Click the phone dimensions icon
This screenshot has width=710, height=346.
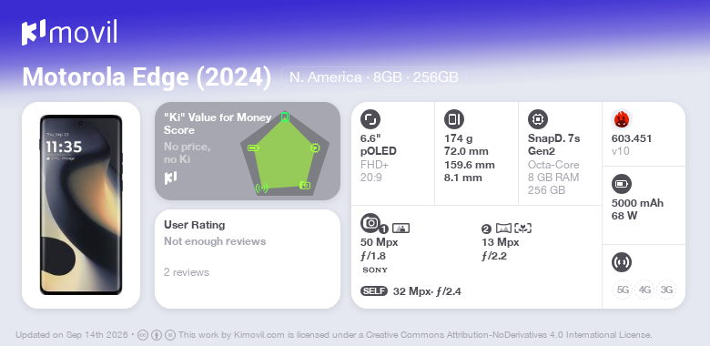click(453, 119)
